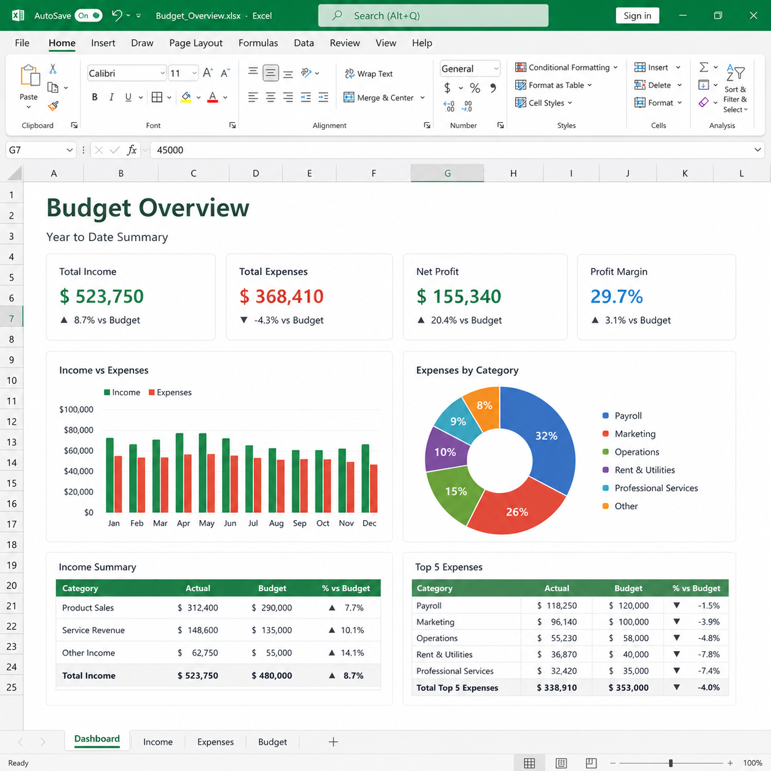Screen dimensions: 771x771
Task: Expand the Name Box G7 dropdown
Action: point(69,150)
